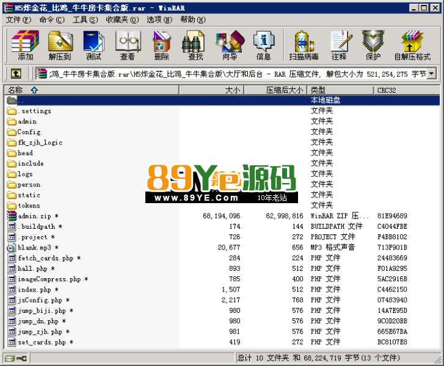The height and width of the screenshot is (366, 444).
Task: Open the Tools (工具) menu
Action: click(x=86, y=20)
